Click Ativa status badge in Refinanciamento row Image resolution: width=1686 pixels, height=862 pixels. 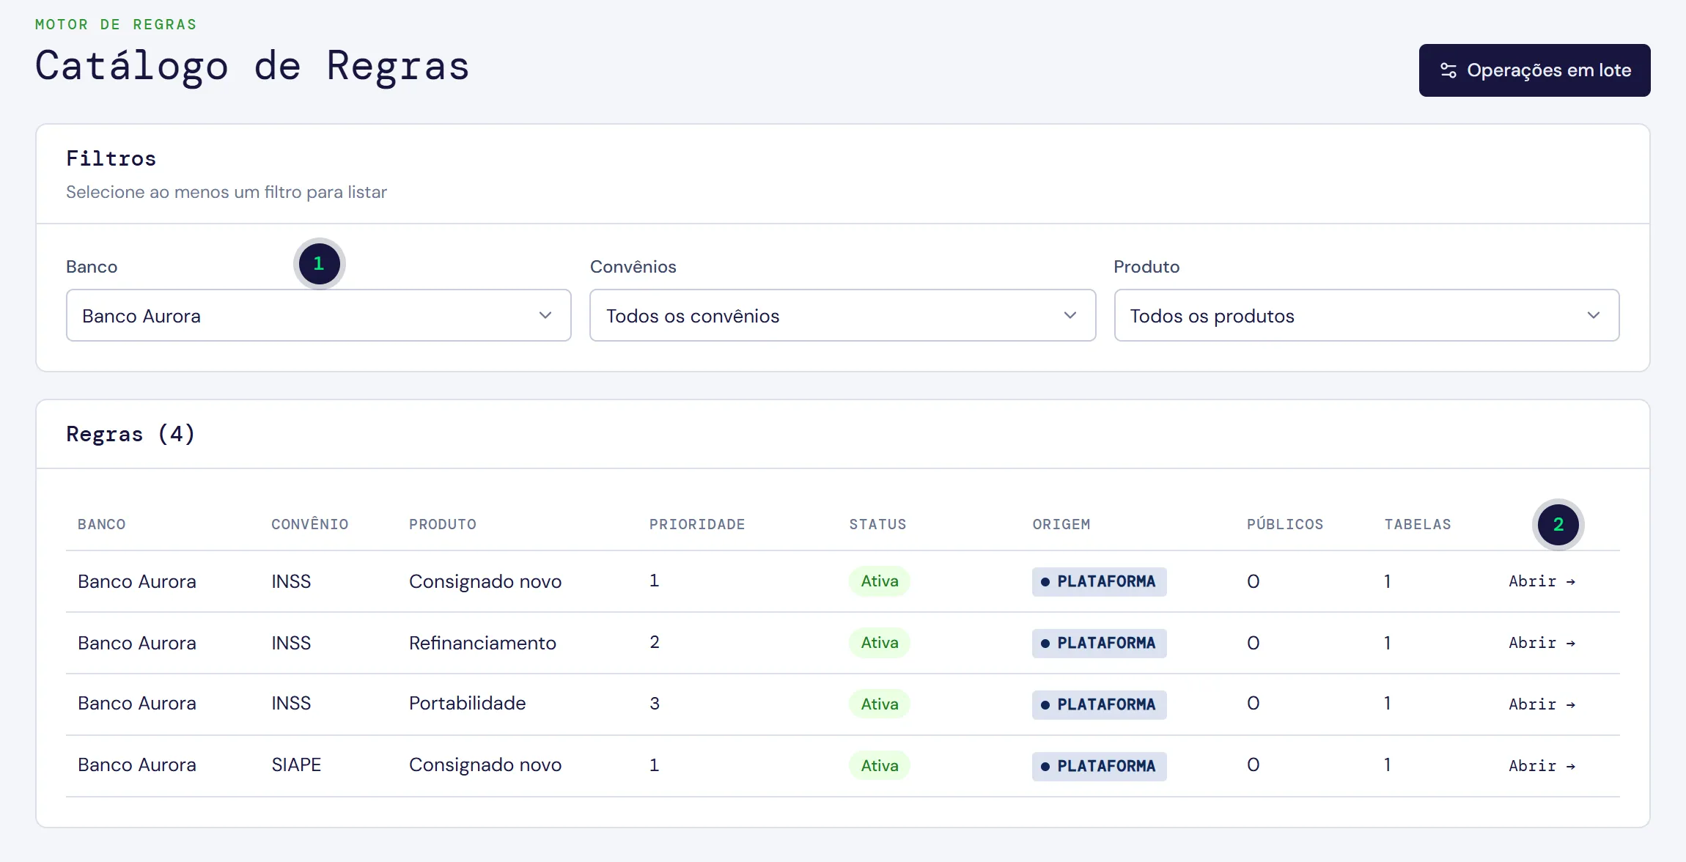pyautogui.click(x=880, y=643)
